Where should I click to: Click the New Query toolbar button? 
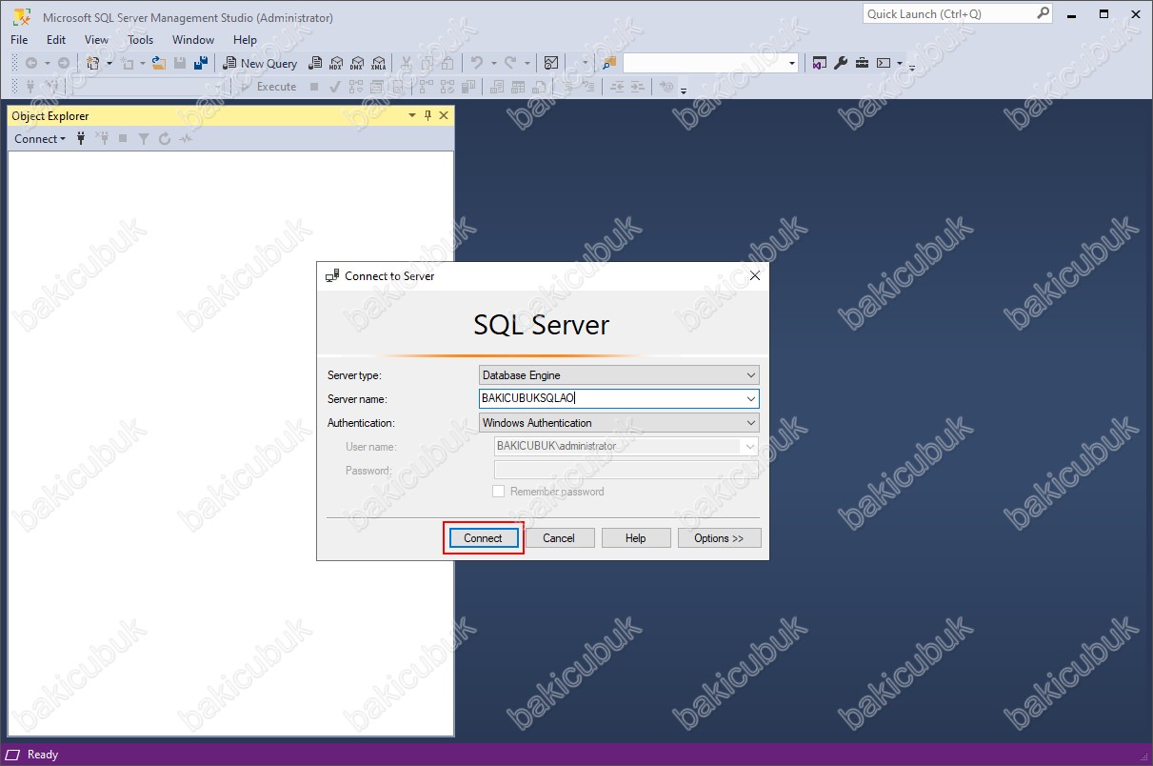260,63
